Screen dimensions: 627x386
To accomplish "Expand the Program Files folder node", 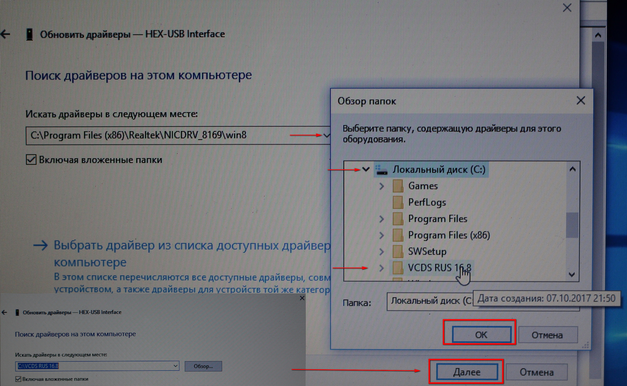I will (381, 219).
